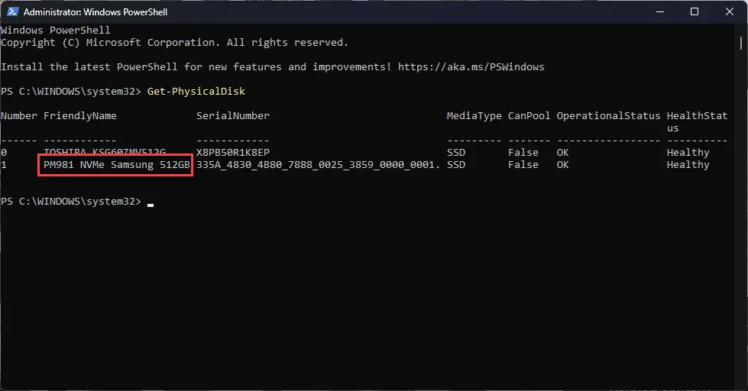Minimize the PowerShell window
Screen dimensions: 748x391
click(659, 11)
